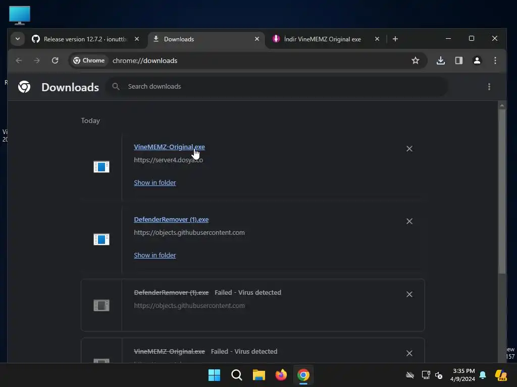Click the VineMEMZ-Original.exe file icon
Image resolution: width=517 pixels, height=387 pixels.
pos(101,167)
